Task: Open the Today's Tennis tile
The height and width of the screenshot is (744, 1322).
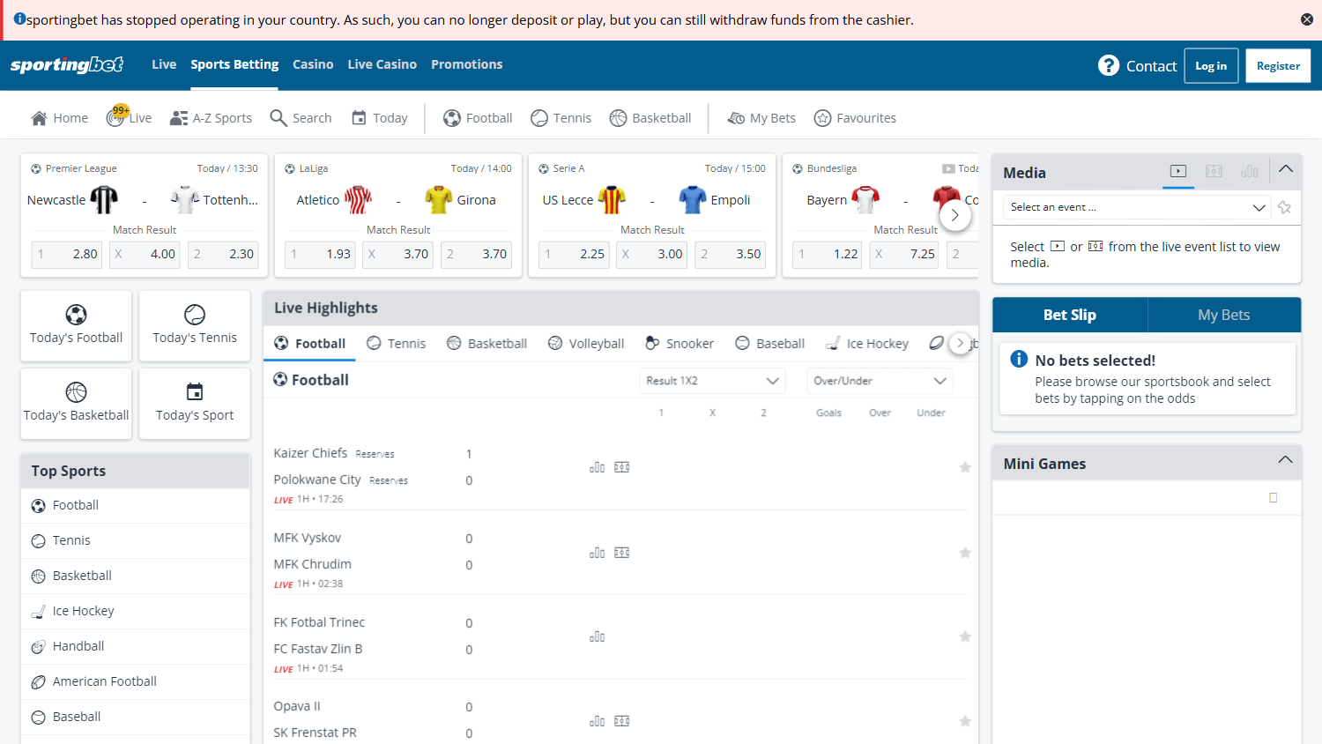Action: point(195,326)
